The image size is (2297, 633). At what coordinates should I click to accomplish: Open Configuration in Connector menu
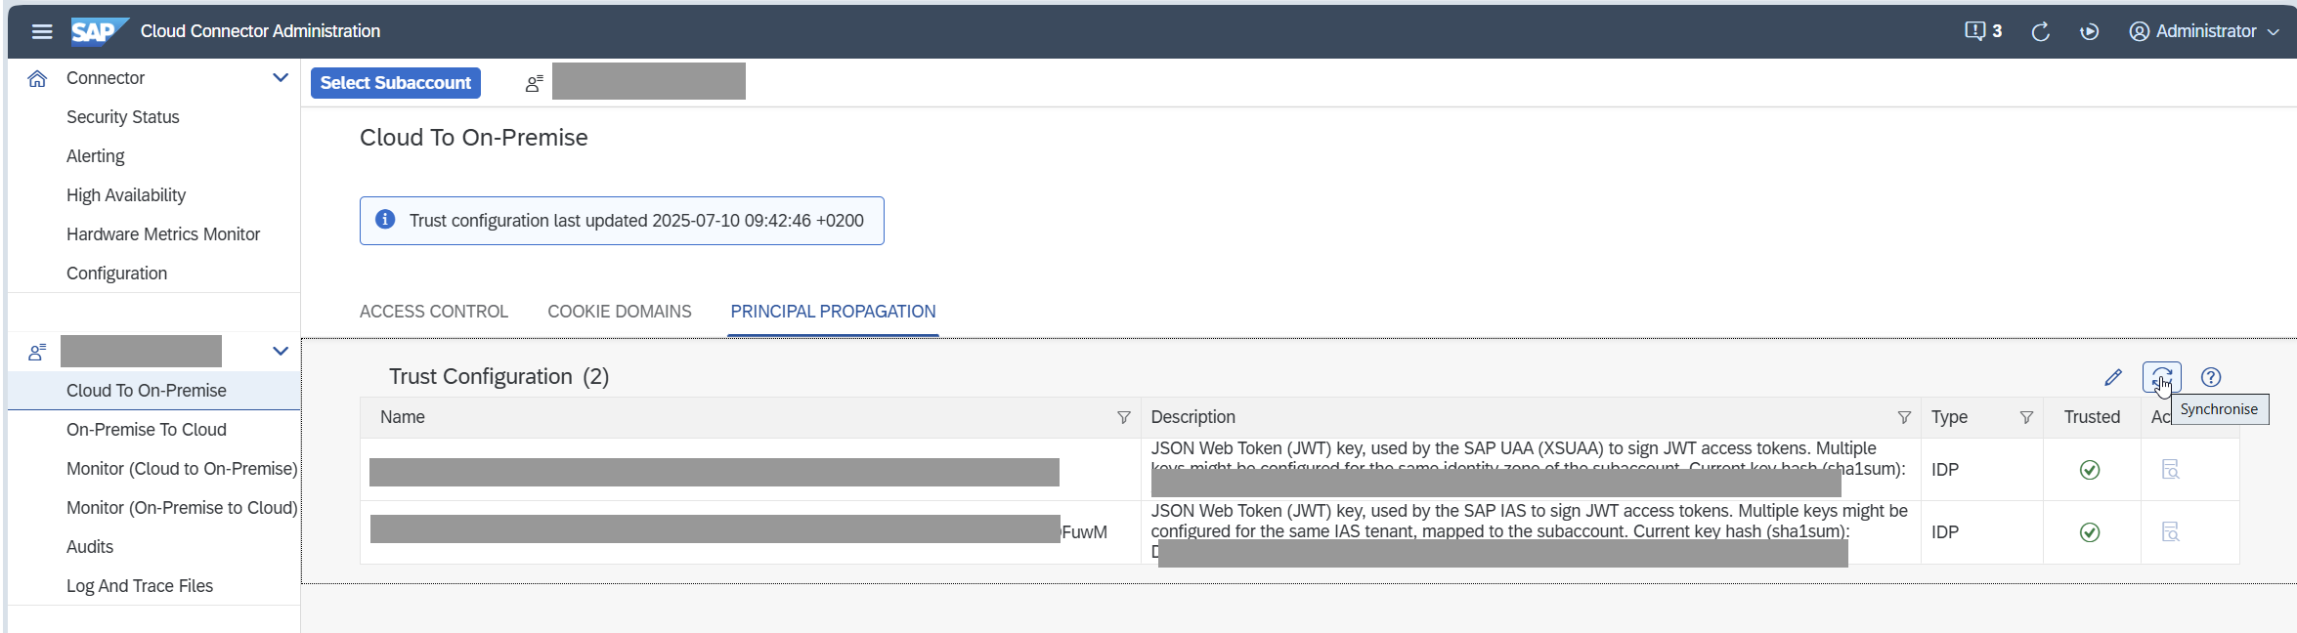click(x=116, y=274)
